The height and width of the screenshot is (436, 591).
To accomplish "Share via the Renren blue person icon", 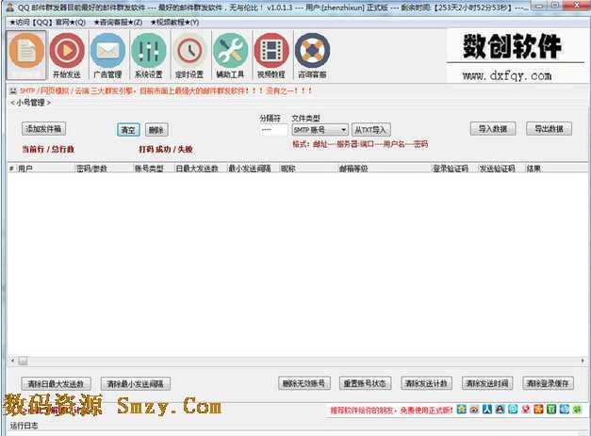I will tap(487, 410).
